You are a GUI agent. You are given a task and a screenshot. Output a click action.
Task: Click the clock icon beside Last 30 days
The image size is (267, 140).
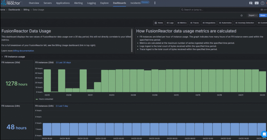[57, 62]
